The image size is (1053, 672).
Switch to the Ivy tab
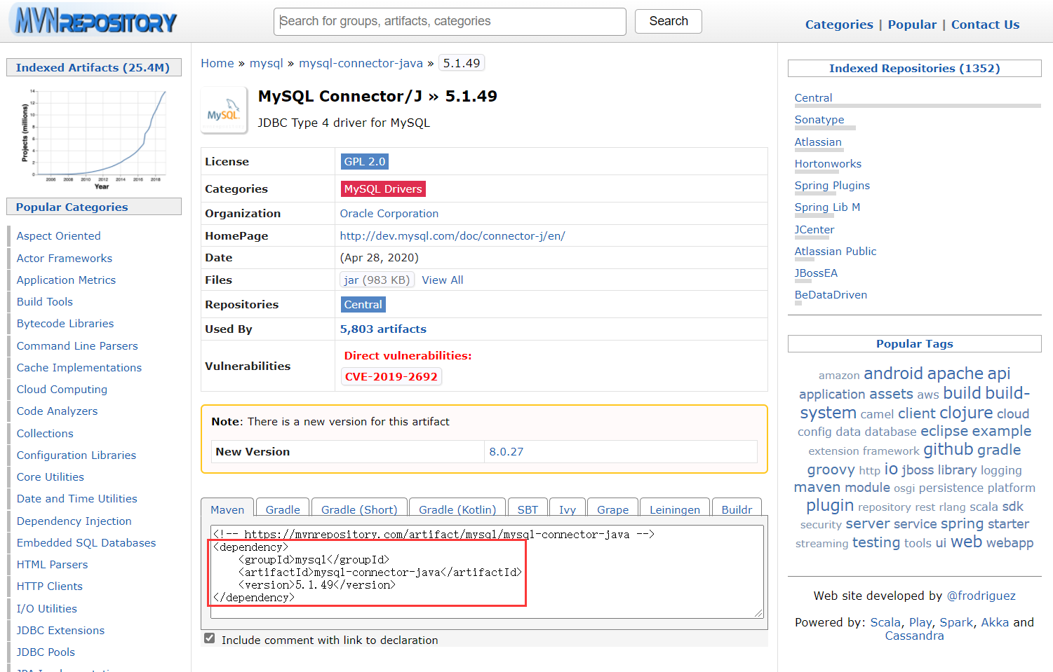568,509
